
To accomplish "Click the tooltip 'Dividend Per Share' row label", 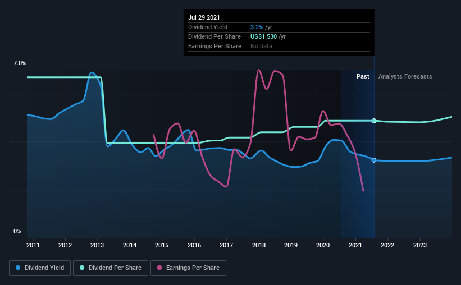I will [214, 36].
